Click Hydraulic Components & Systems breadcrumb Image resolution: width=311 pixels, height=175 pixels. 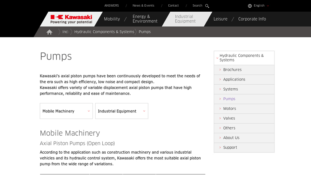coord(104,32)
